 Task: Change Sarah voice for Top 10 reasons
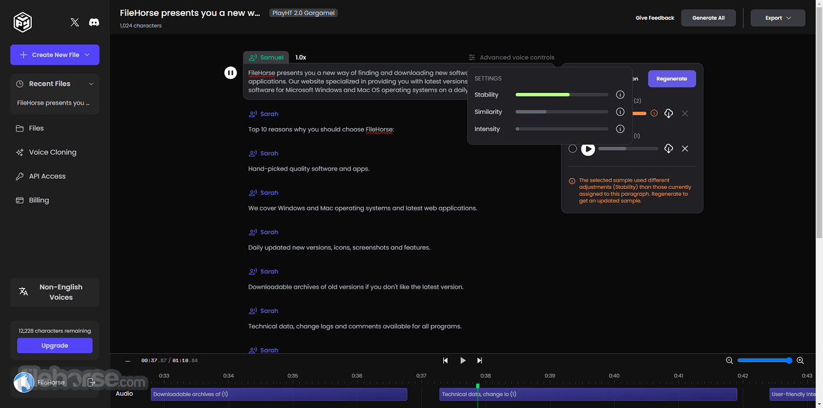(x=263, y=114)
